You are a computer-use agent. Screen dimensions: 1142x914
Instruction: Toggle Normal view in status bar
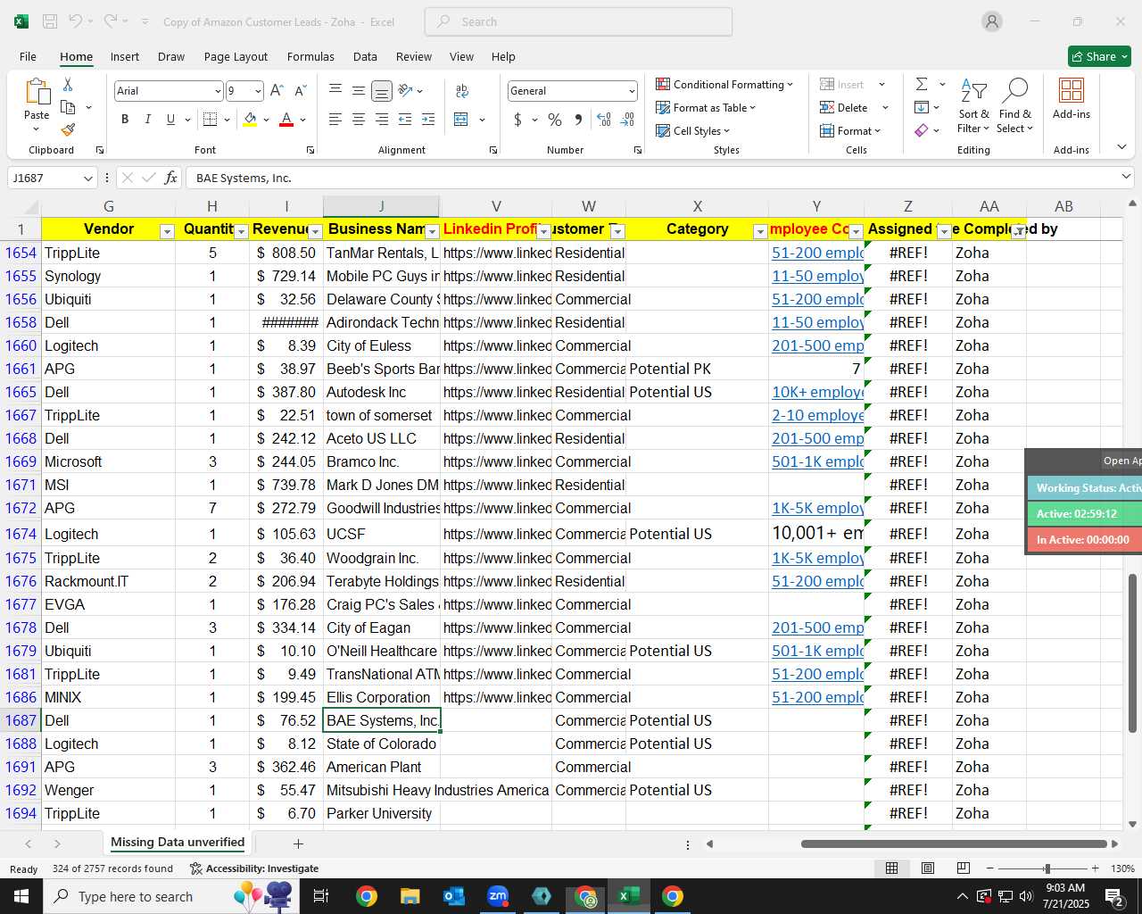891,868
